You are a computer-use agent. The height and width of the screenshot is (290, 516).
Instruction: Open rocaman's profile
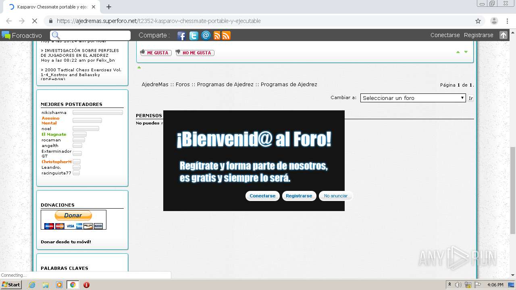tap(51, 140)
